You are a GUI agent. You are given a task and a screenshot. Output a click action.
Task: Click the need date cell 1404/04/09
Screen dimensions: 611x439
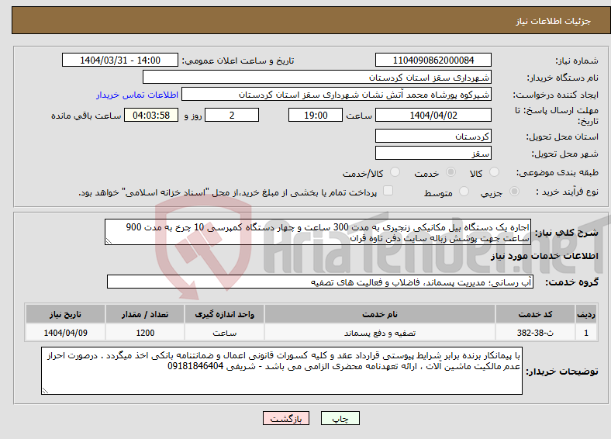pos(65,333)
